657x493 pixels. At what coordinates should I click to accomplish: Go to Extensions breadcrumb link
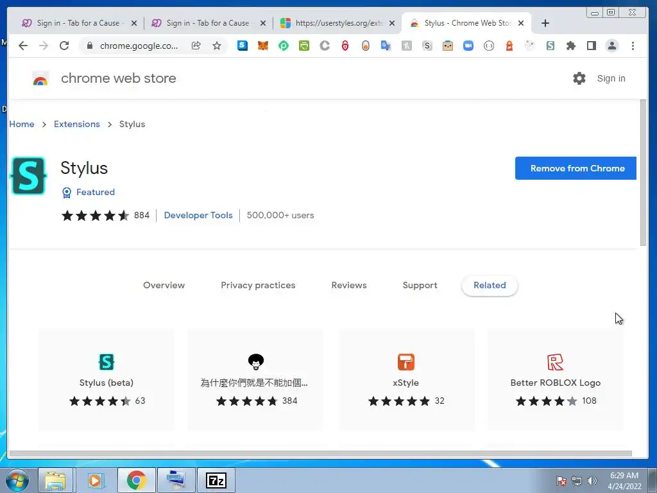(x=77, y=124)
